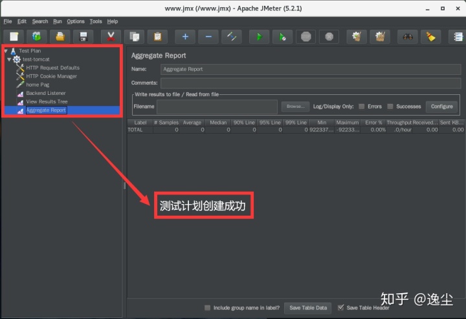466x319 pixels.
Task: Click the Comments input field
Action: [311, 83]
